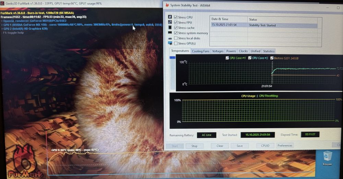Screen dimensions: 343x179
Task: Click the Stop button
Action: click(194, 146)
